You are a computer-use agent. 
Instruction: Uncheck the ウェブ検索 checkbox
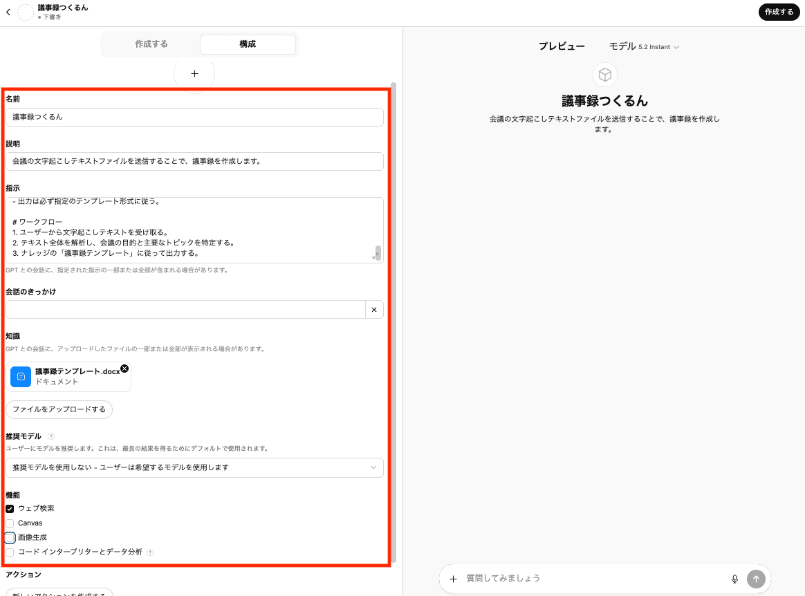coord(10,509)
